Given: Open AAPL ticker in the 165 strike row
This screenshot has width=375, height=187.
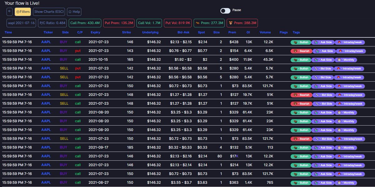Looking at the screenshot, I should click(x=46, y=60).
